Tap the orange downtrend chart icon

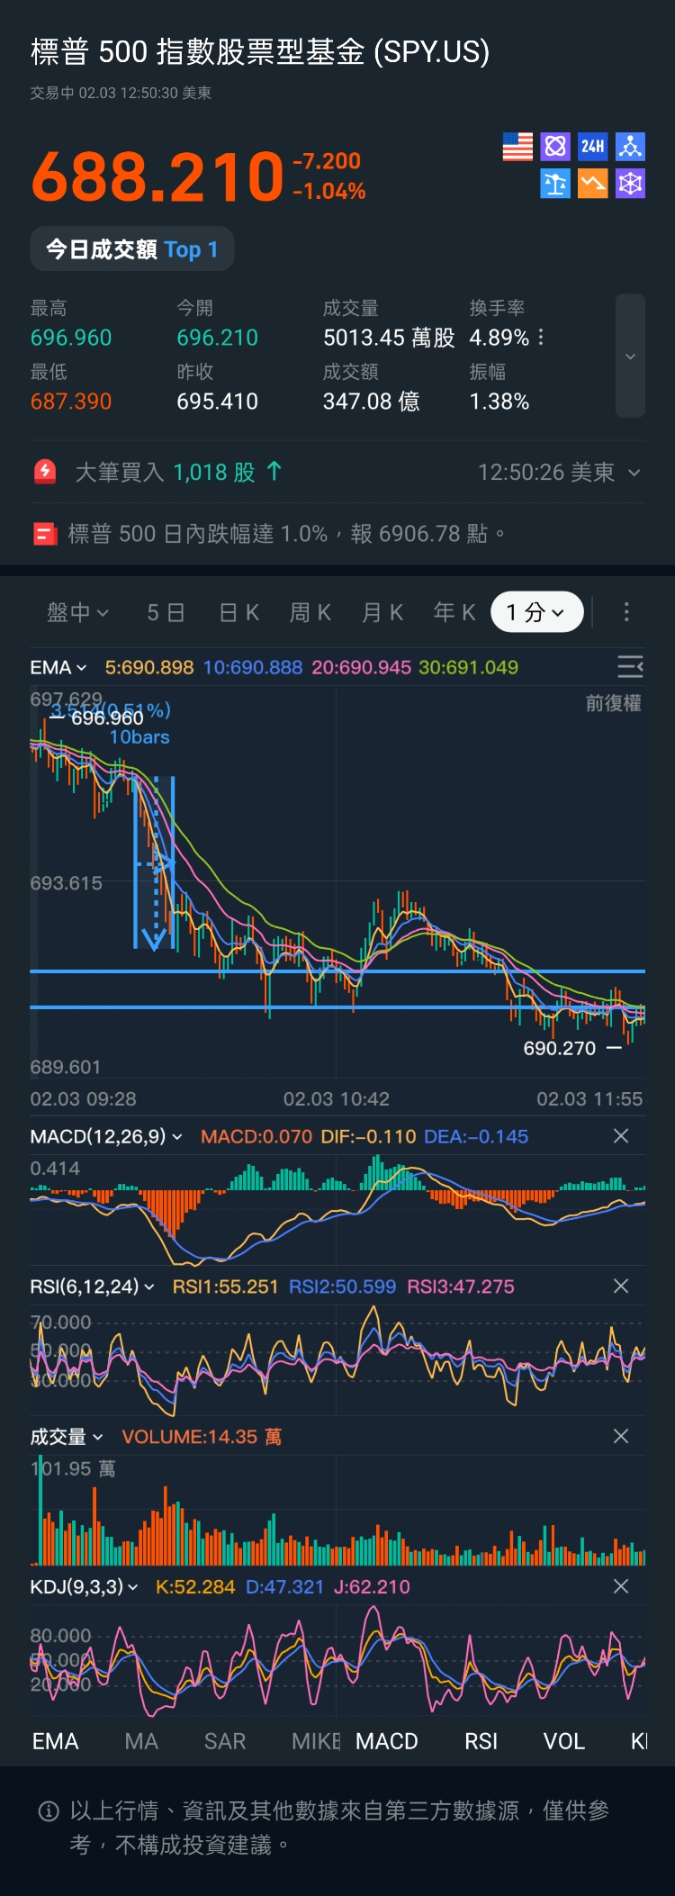coord(592,184)
